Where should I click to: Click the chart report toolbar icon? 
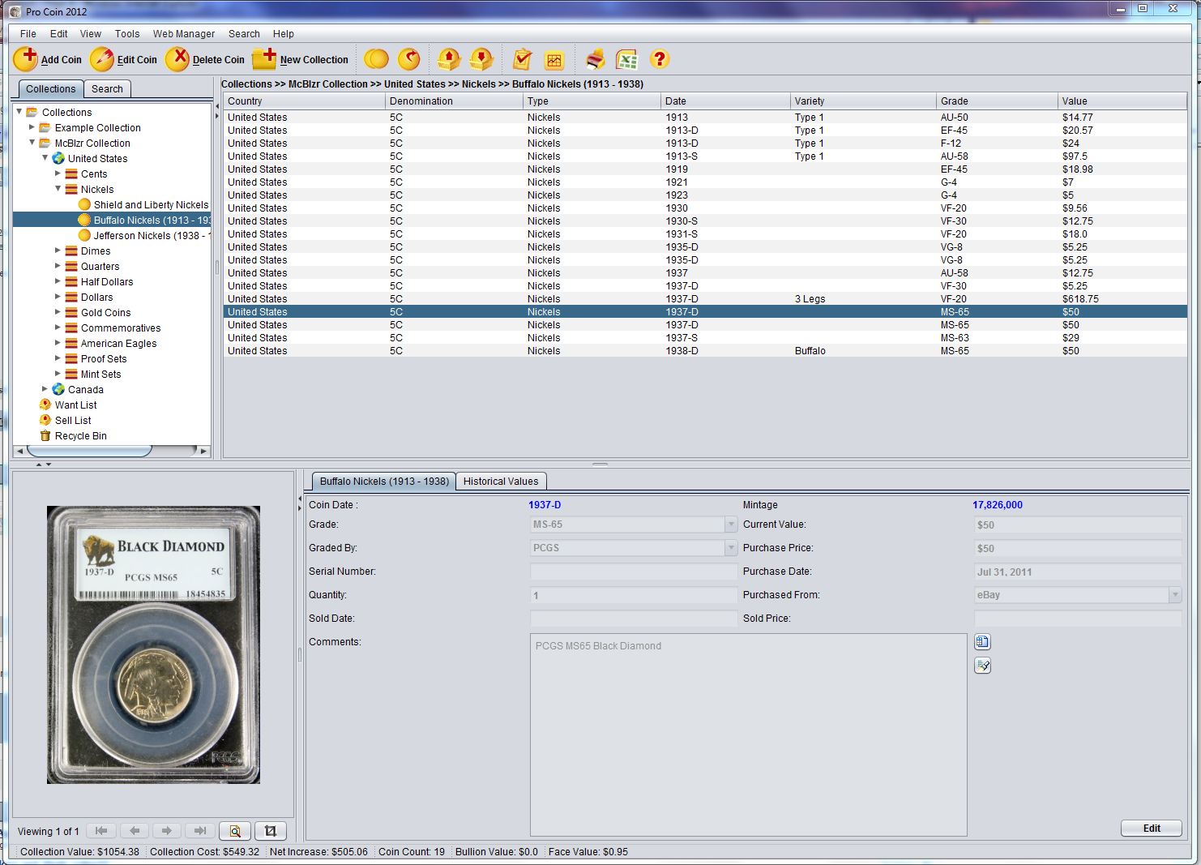pyautogui.click(x=554, y=59)
